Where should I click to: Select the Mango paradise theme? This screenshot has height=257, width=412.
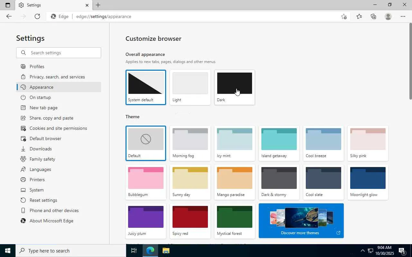[x=235, y=182]
